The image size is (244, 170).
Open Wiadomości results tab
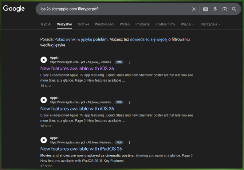click(x=105, y=24)
